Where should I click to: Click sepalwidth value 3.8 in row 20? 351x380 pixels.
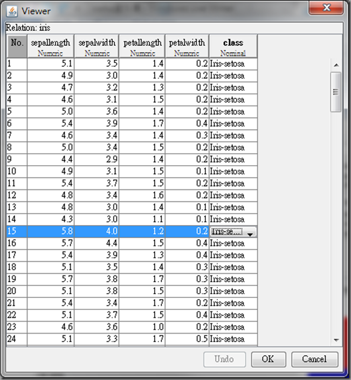[x=97, y=291]
